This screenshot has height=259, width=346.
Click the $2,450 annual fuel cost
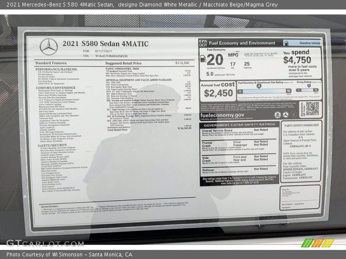(218, 93)
